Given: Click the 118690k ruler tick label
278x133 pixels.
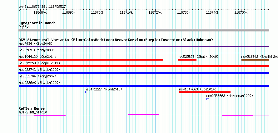Looking at the screenshot, I should 69,12.
